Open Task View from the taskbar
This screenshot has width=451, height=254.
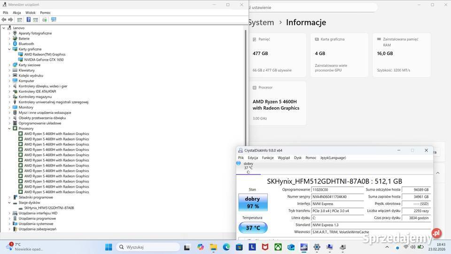point(187,247)
